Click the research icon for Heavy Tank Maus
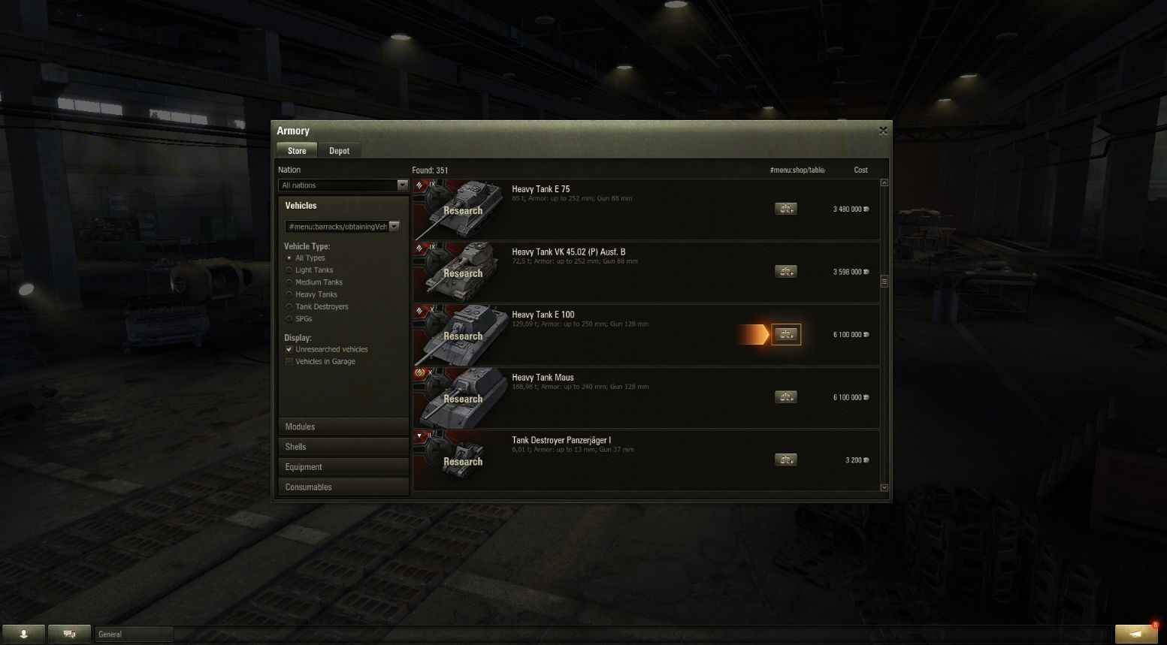The height and width of the screenshot is (645, 1167). (786, 397)
